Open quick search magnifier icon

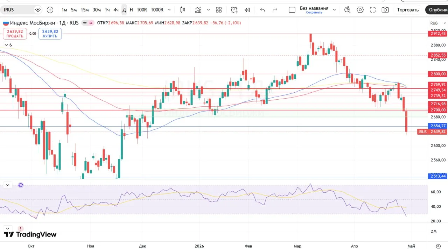point(347,10)
